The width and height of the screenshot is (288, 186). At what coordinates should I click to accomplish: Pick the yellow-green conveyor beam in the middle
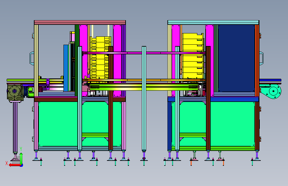[x=144, y=87]
